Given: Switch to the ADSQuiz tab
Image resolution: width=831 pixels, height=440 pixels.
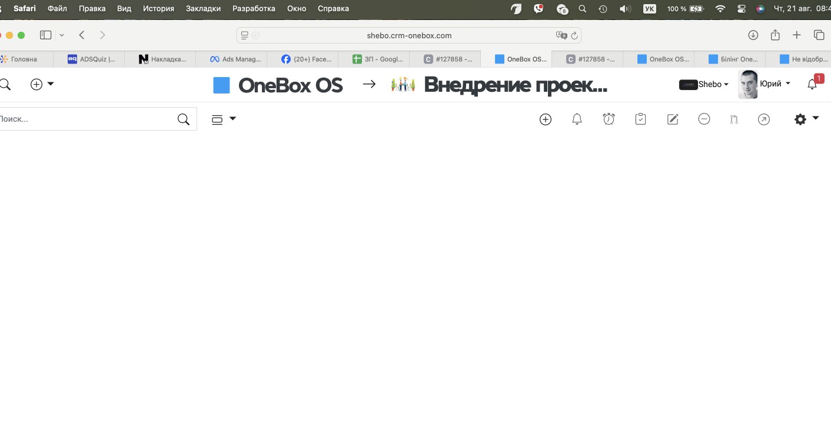Looking at the screenshot, I should (89, 59).
